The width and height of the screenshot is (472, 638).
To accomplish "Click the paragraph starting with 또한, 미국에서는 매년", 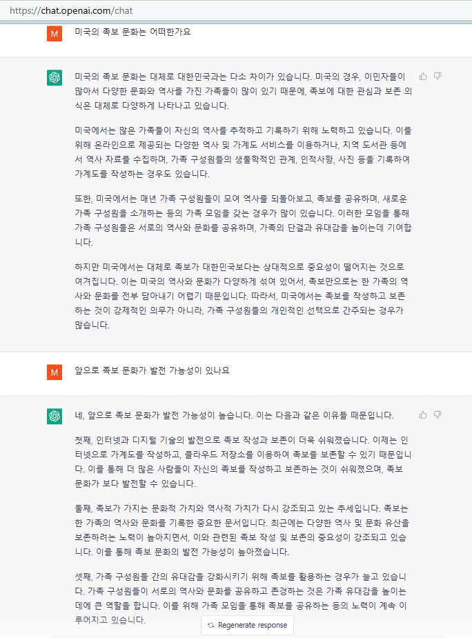I will coord(243,221).
